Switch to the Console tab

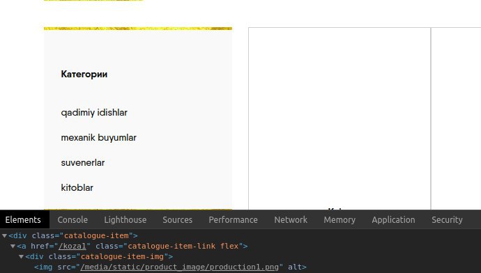[x=72, y=219]
